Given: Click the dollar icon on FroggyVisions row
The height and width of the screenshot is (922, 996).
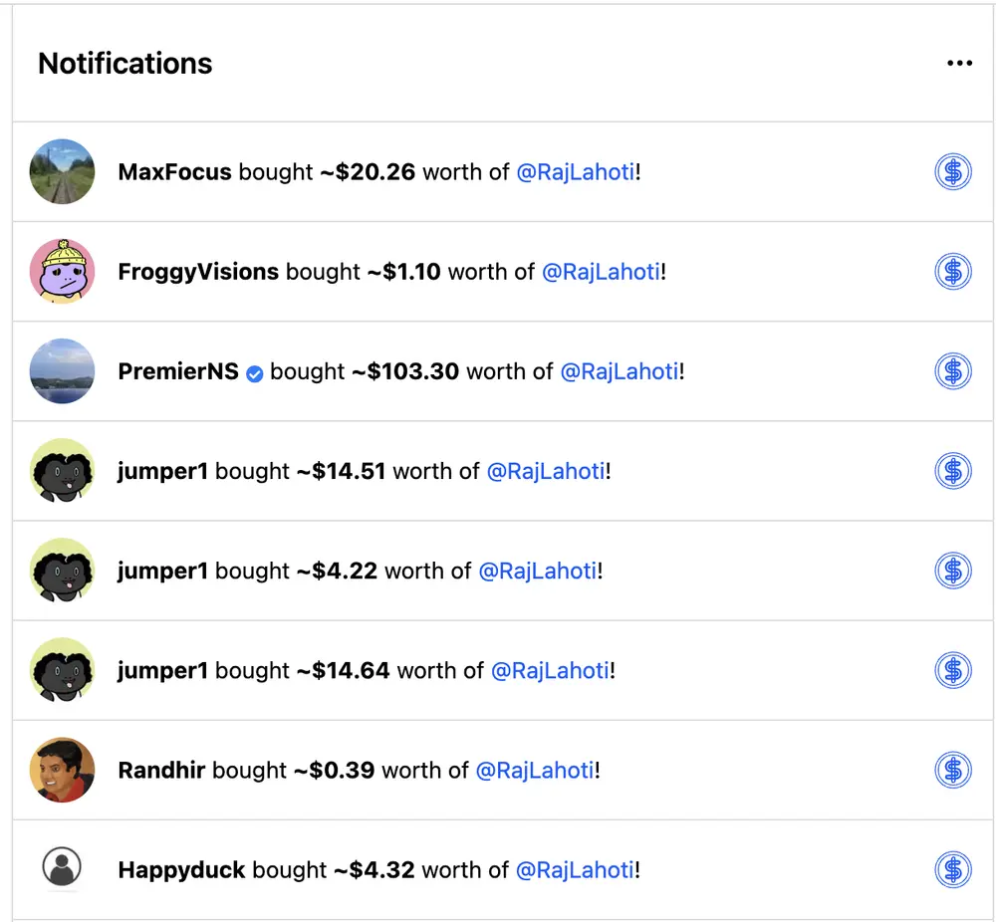Looking at the screenshot, I should [953, 270].
